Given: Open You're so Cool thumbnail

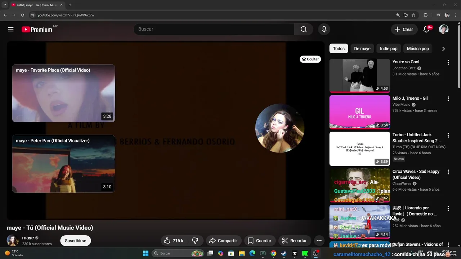Looking at the screenshot, I should (x=360, y=76).
